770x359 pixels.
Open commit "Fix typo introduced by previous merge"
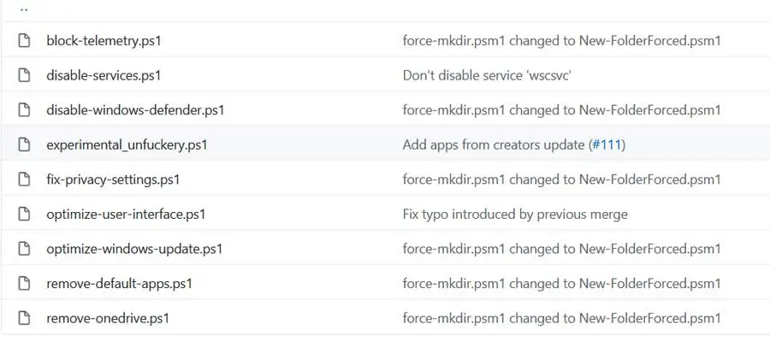(515, 214)
